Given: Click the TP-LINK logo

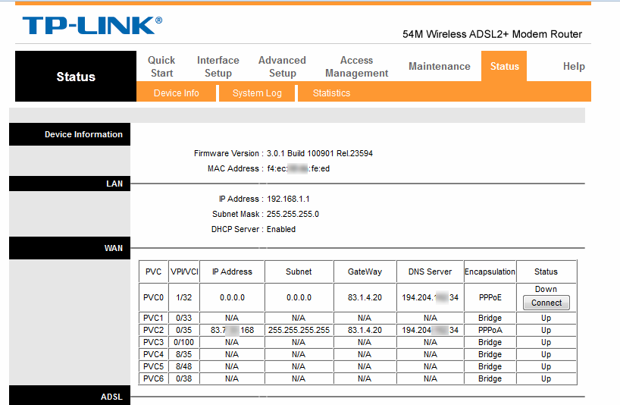Looking at the screenshot, I should [92, 25].
